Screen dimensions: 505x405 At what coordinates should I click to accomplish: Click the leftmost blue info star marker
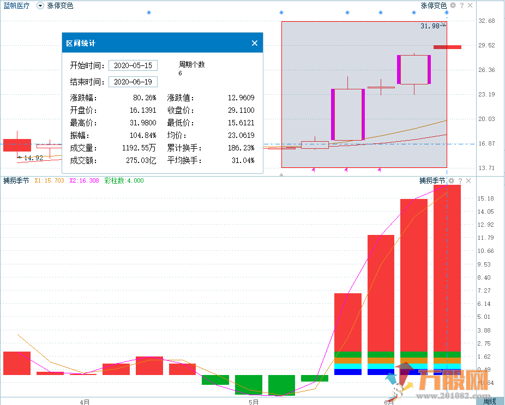click(148, 13)
